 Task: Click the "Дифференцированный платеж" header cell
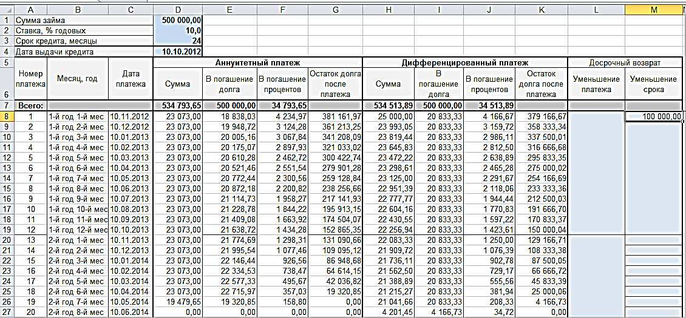(465, 62)
